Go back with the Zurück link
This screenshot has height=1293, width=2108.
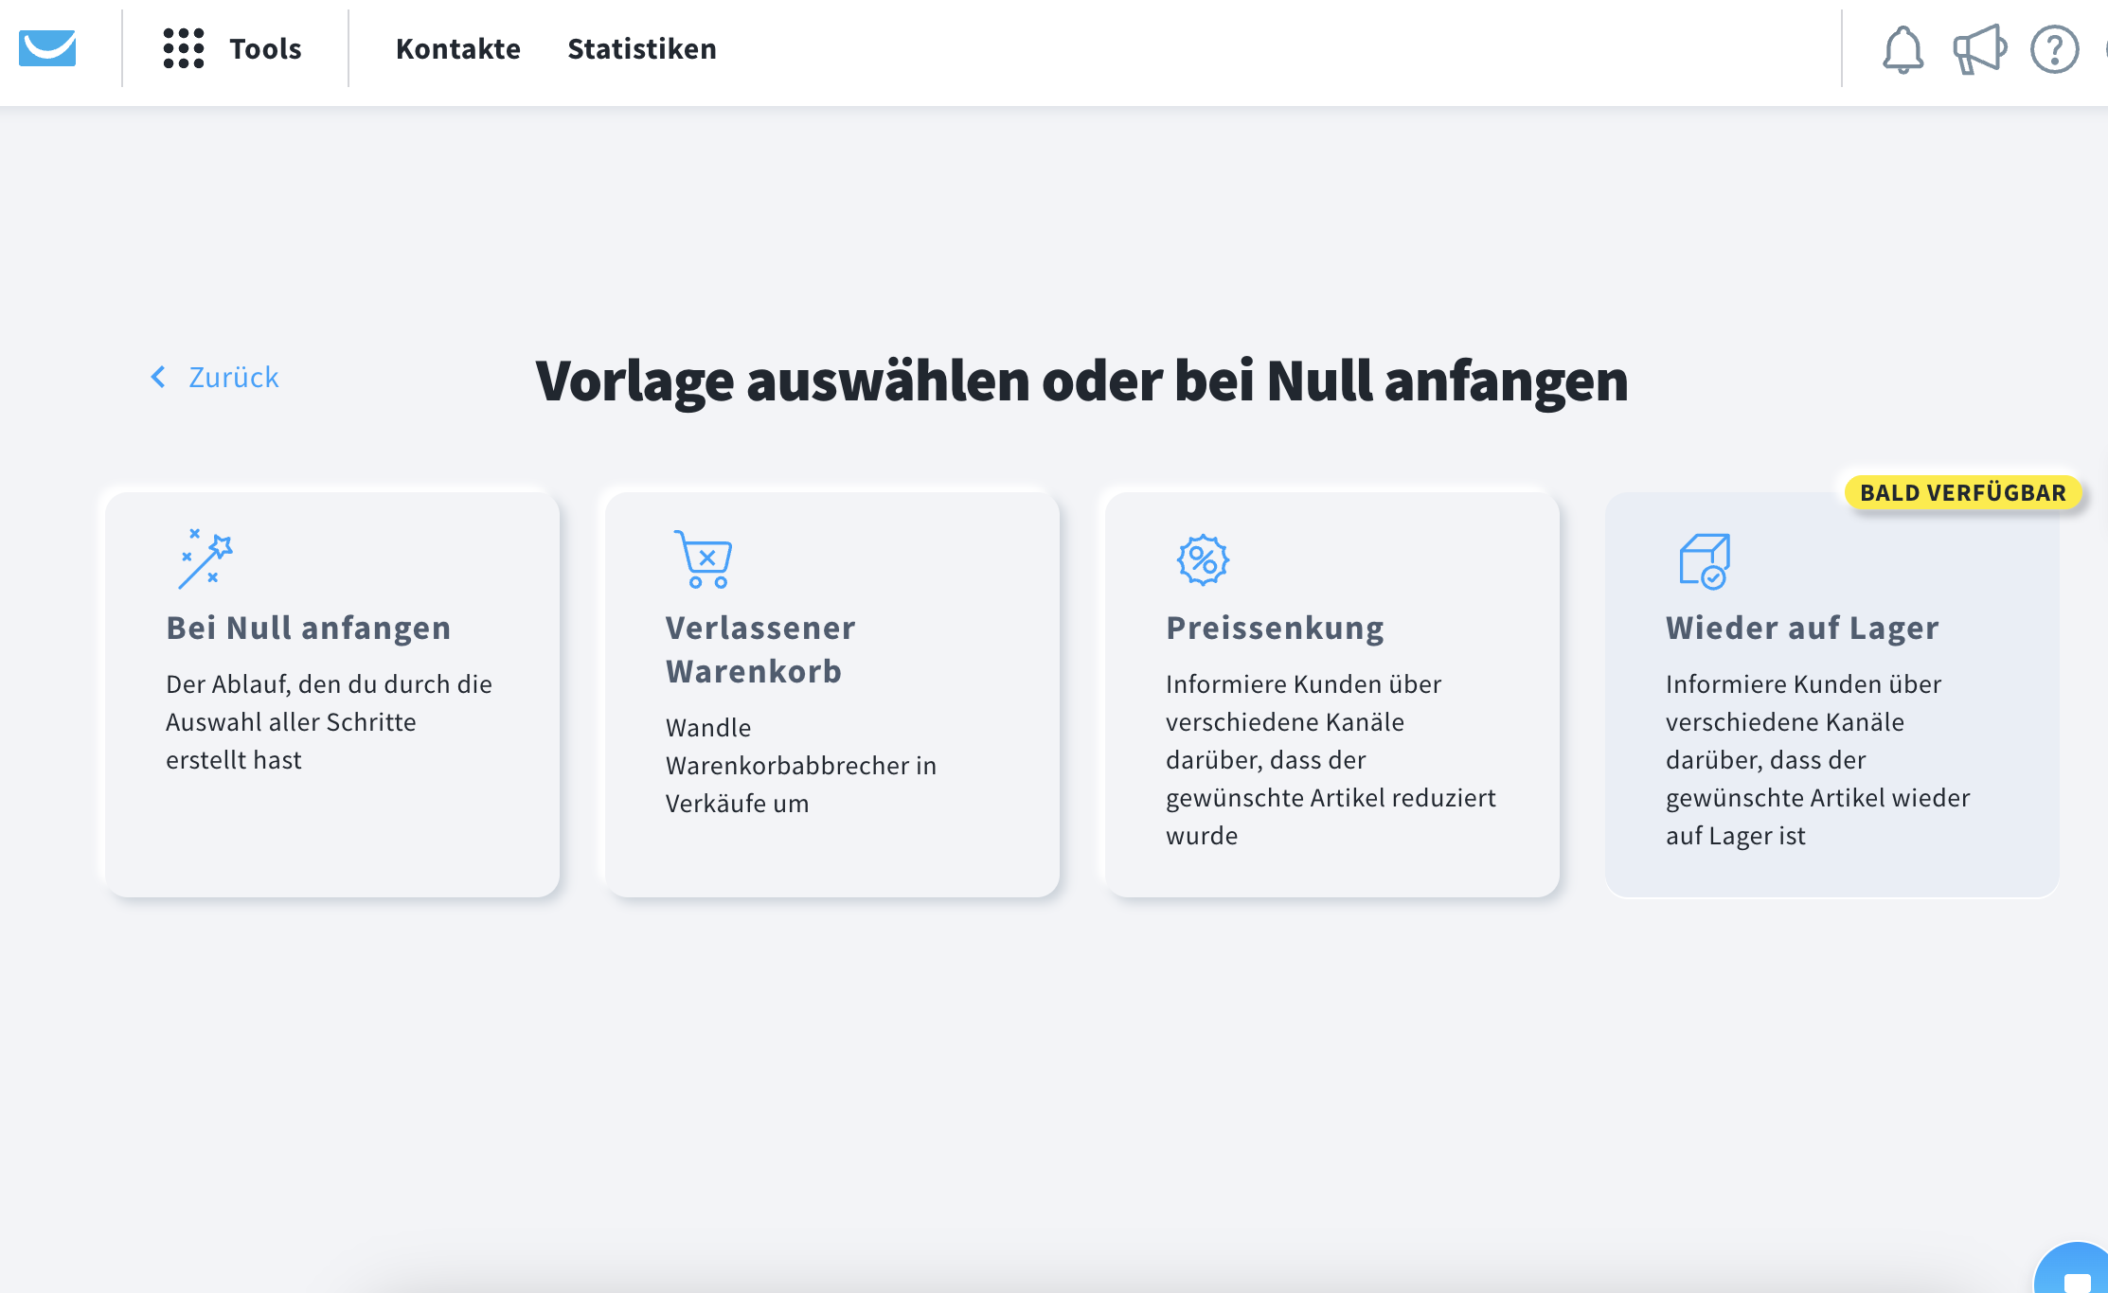point(233,378)
